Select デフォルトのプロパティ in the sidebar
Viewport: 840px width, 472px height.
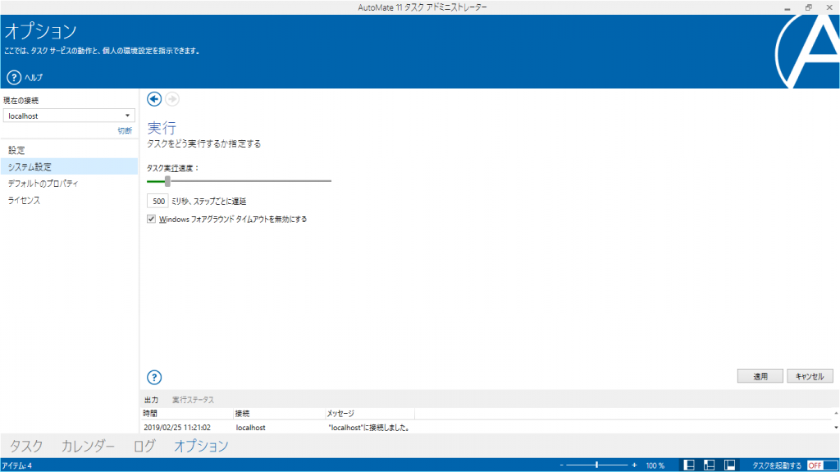click(x=69, y=183)
